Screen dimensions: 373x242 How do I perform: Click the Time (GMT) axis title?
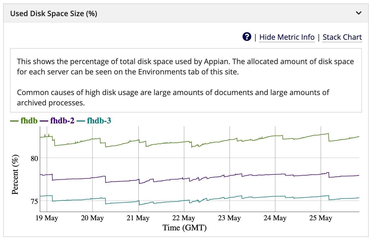point(185,227)
